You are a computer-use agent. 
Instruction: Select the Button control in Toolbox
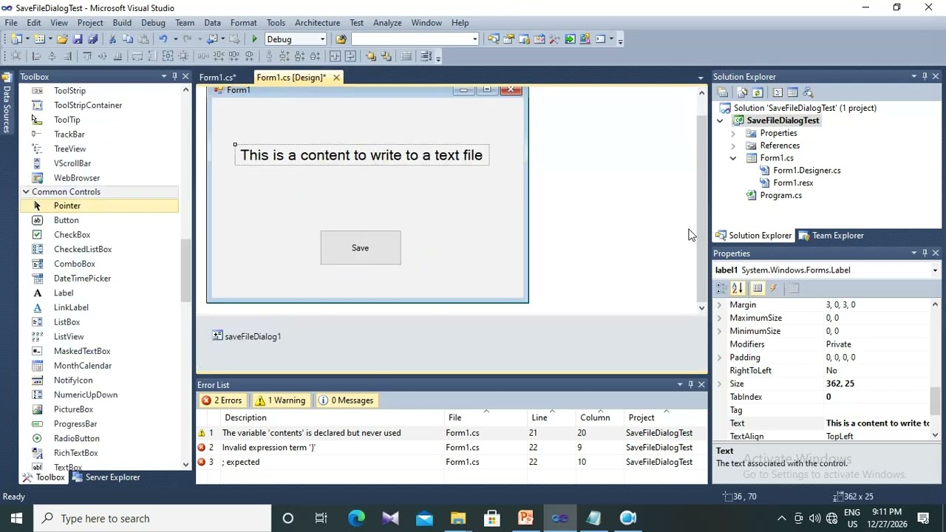[66, 220]
